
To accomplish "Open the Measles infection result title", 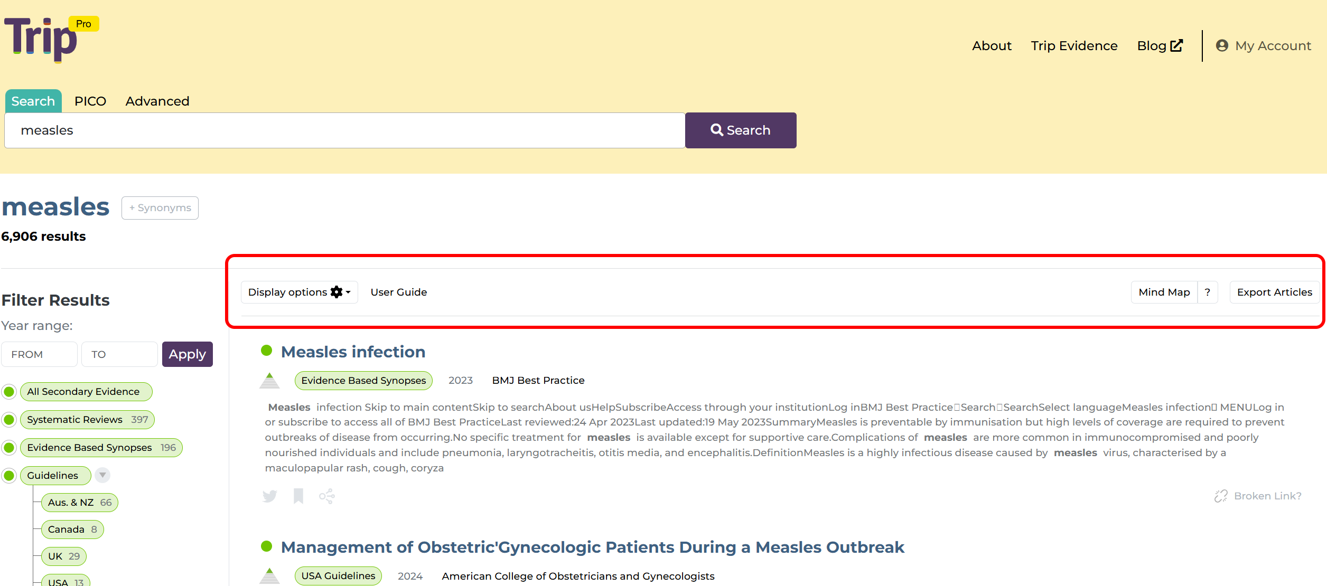I will point(353,352).
